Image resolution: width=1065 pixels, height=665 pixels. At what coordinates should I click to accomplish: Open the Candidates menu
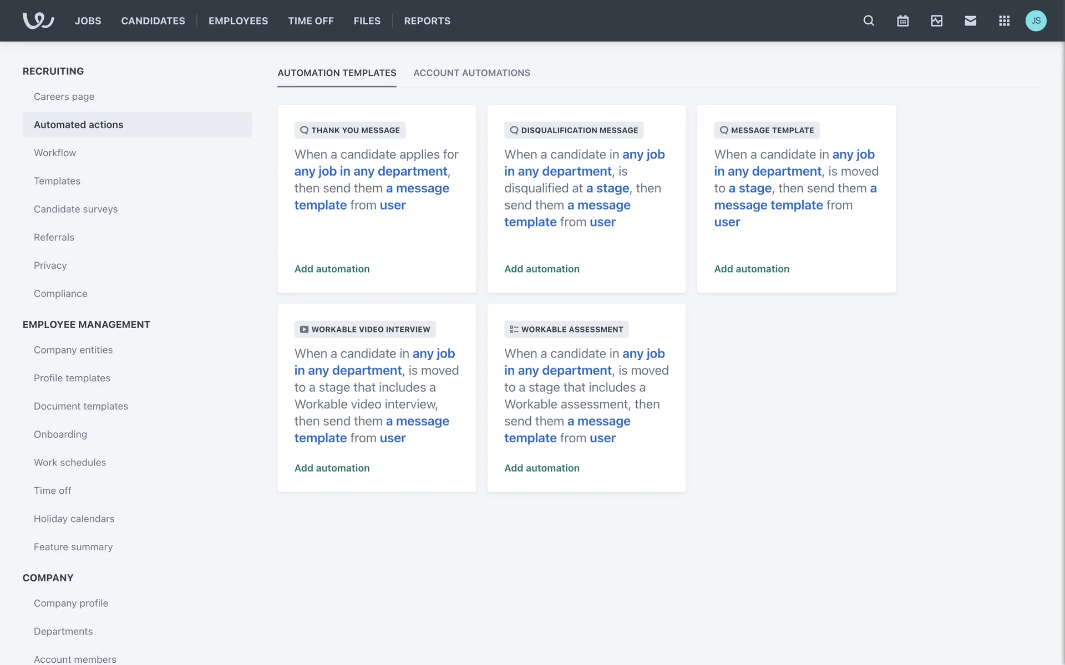click(153, 21)
